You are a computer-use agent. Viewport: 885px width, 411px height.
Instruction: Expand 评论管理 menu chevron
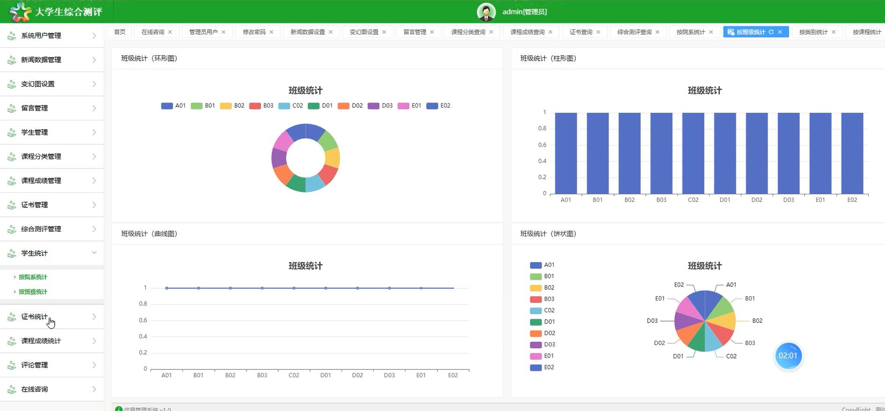94,365
